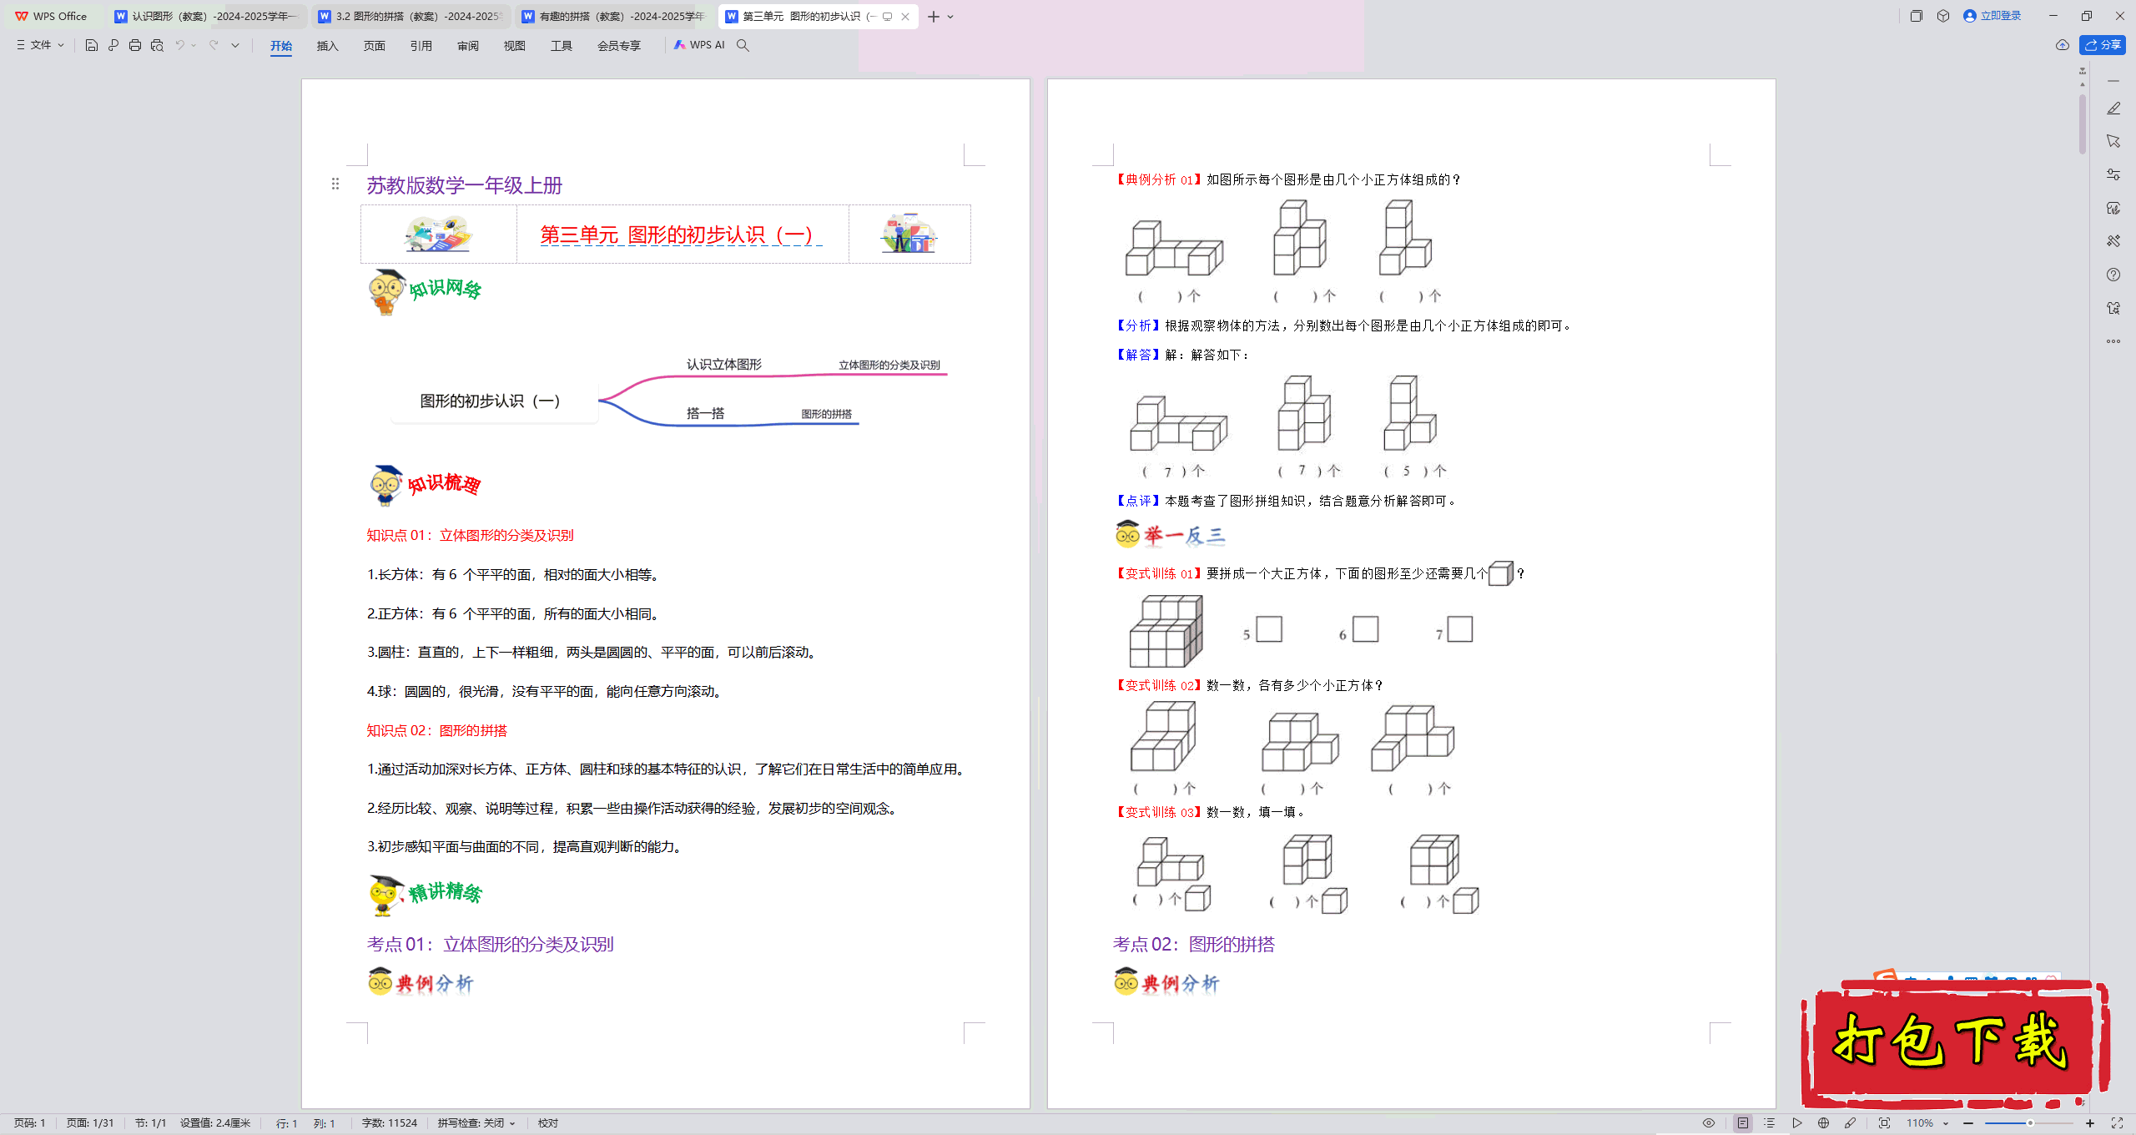
Task: Adjust the zoom slider handle
Action: tap(2030, 1123)
